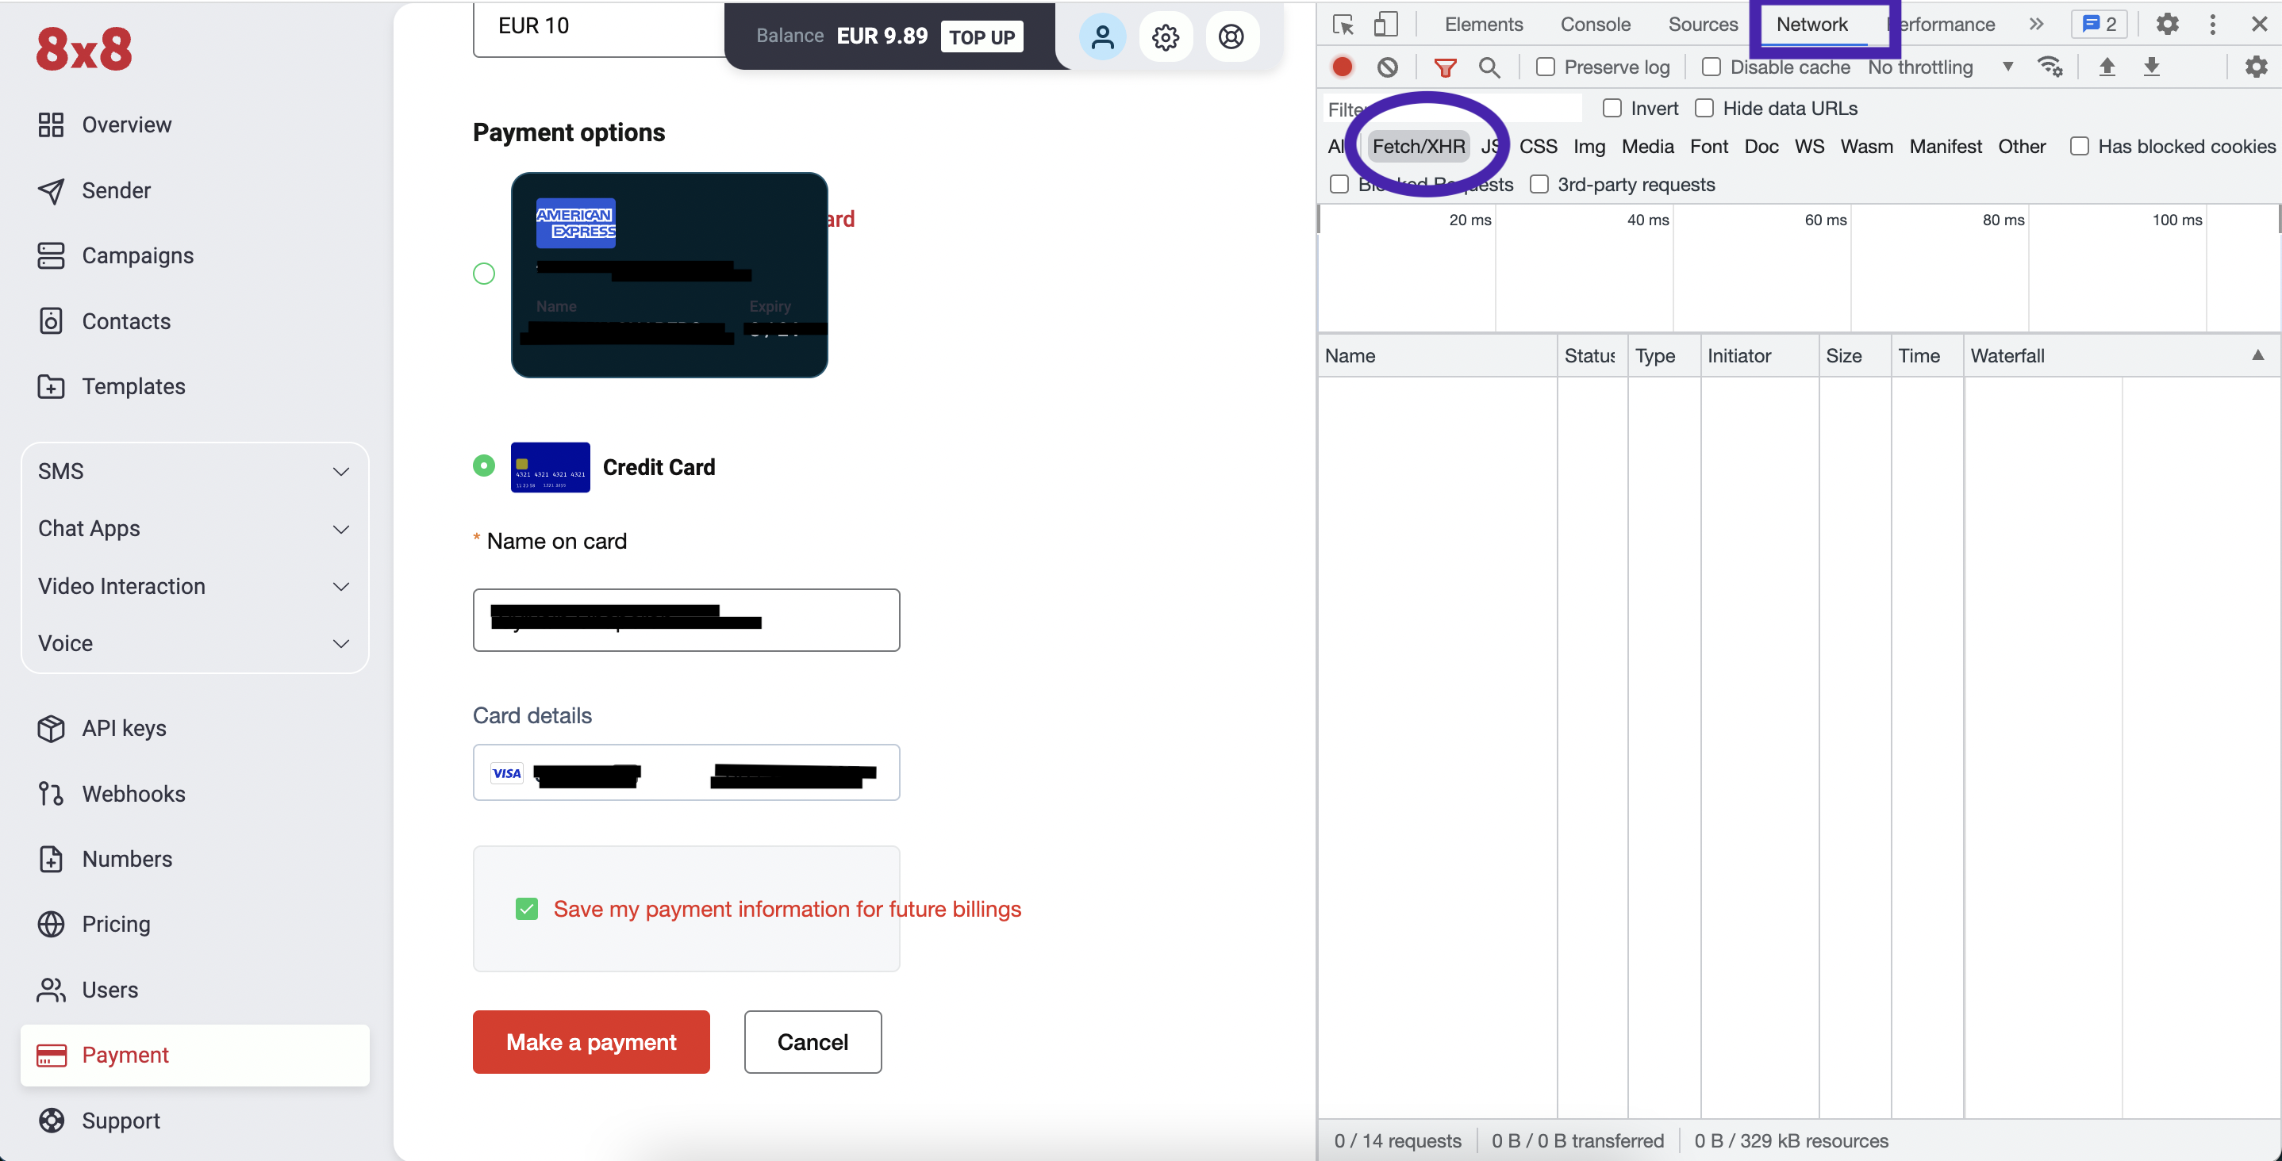Screen dimensions: 2282x1161
Task: Click the Pricing globe icon
Action: pos(51,924)
